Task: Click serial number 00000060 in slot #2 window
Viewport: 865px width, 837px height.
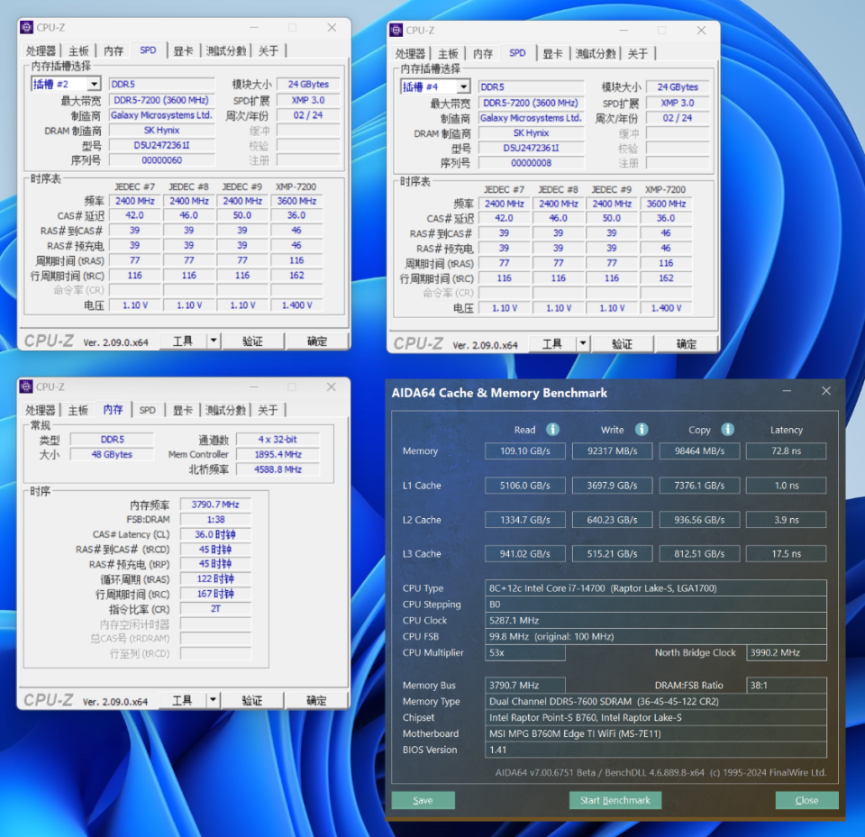Action: [x=161, y=160]
